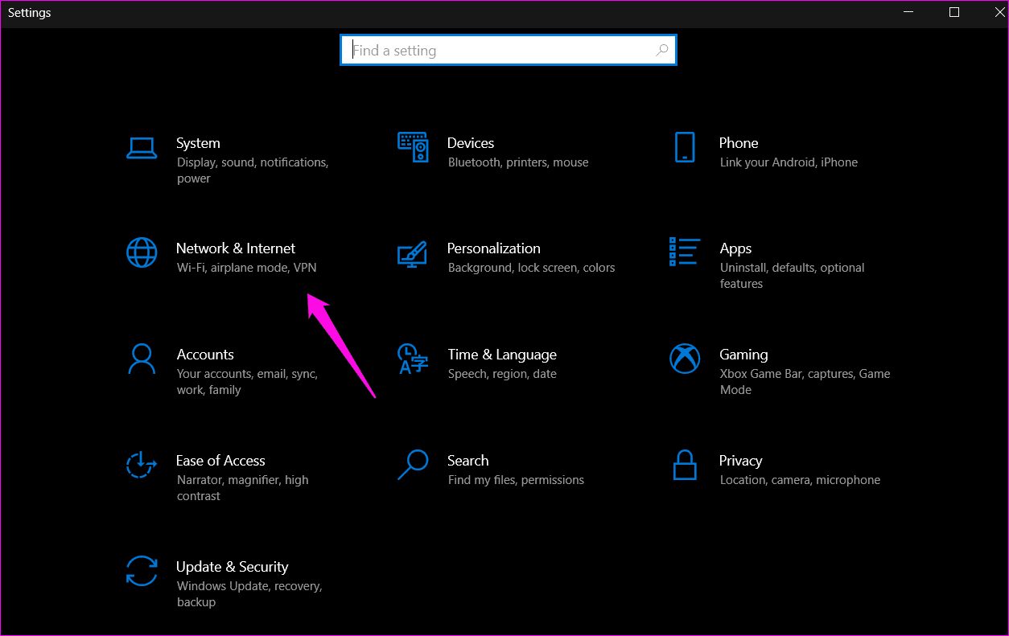This screenshot has height=636, width=1009.
Task: Open the Search magnifier category icon
Action: pos(413,465)
